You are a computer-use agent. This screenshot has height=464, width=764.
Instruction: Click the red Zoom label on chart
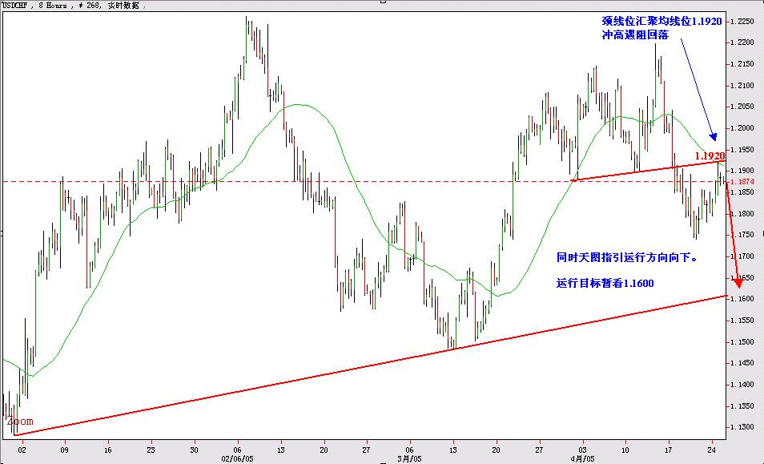(x=20, y=421)
